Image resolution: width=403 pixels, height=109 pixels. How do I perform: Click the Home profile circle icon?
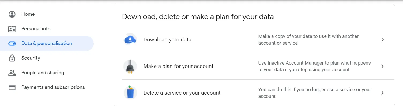pos(12,14)
